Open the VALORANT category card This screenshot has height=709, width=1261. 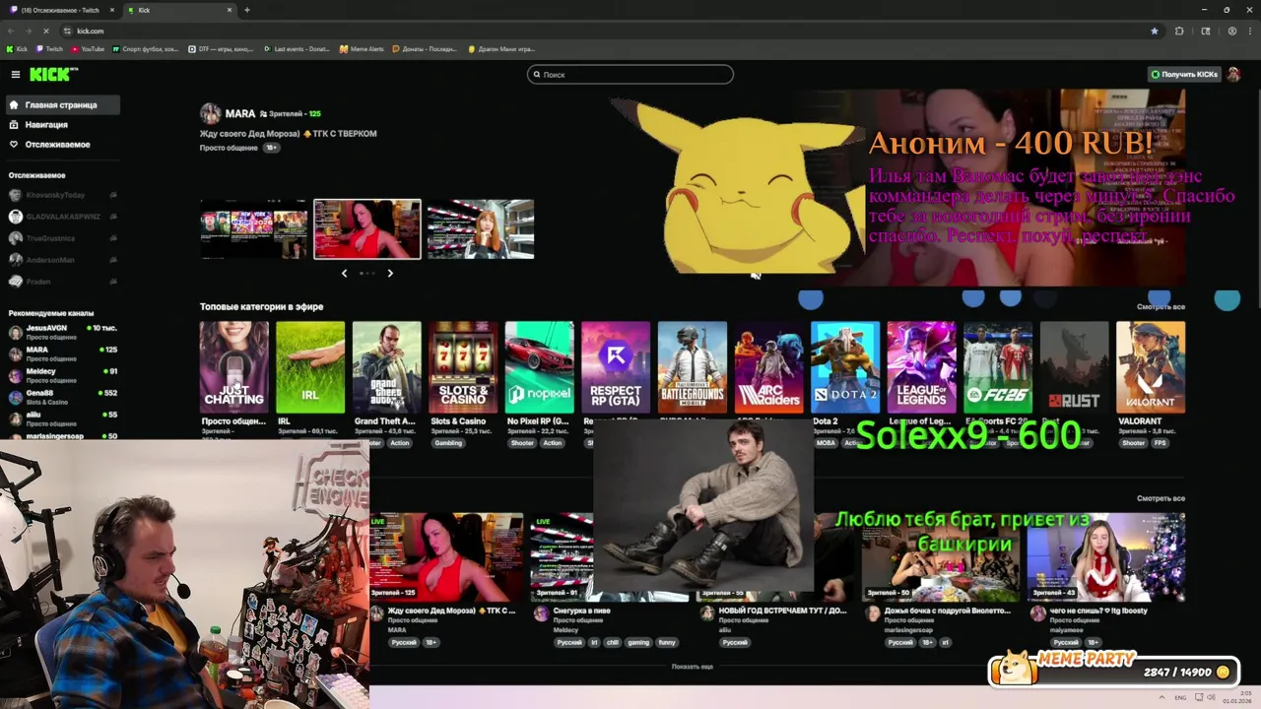(1151, 367)
